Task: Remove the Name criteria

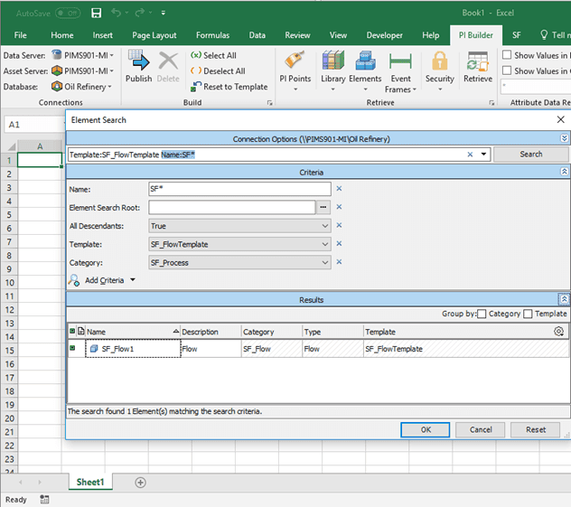Action: pyautogui.click(x=339, y=189)
